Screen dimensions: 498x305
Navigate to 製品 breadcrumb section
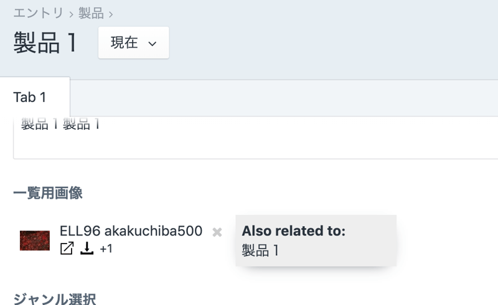91,13
